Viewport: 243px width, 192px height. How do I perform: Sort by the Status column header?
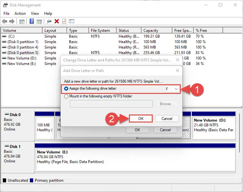point(129,31)
